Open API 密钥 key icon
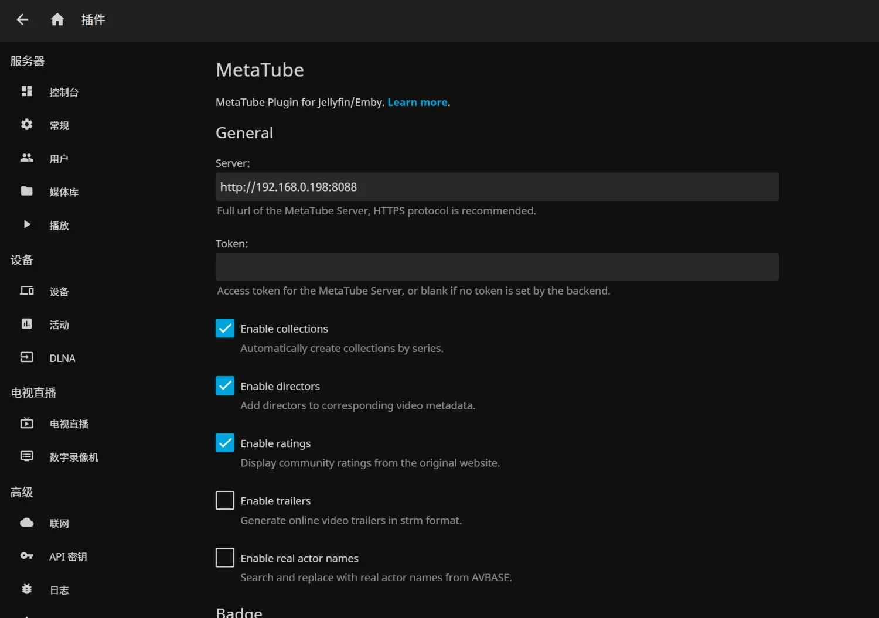This screenshot has height=618, width=879. (x=27, y=556)
